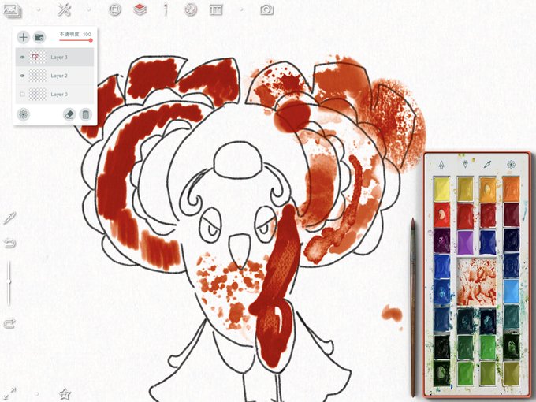This screenshot has width=536, height=402.
Task: Pick the teal green pan in right column
Action: click(512, 318)
